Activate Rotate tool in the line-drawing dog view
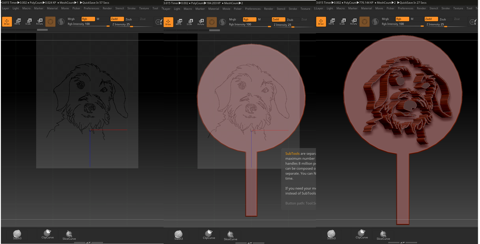Screen dimensions: 480x244 [39, 22]
